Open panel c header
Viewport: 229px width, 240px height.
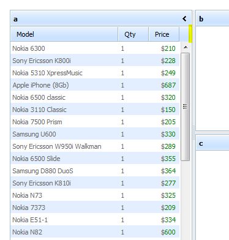(x=212, y=143)
